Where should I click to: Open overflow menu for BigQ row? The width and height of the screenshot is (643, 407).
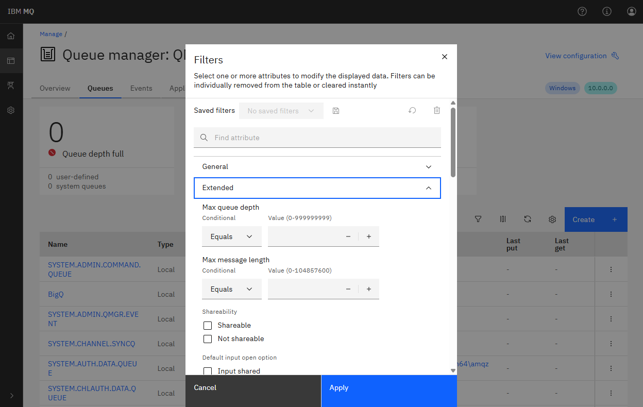click(611, 294)
